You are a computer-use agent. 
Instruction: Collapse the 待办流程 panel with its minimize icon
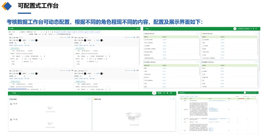tap(86, 99)
